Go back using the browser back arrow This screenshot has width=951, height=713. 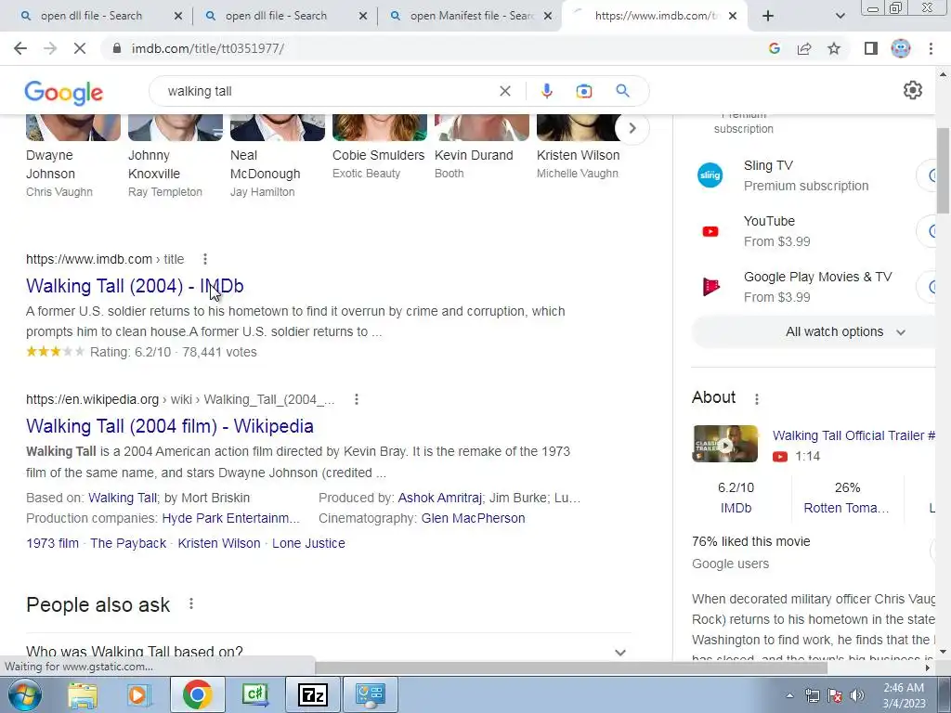click(20, 48)
